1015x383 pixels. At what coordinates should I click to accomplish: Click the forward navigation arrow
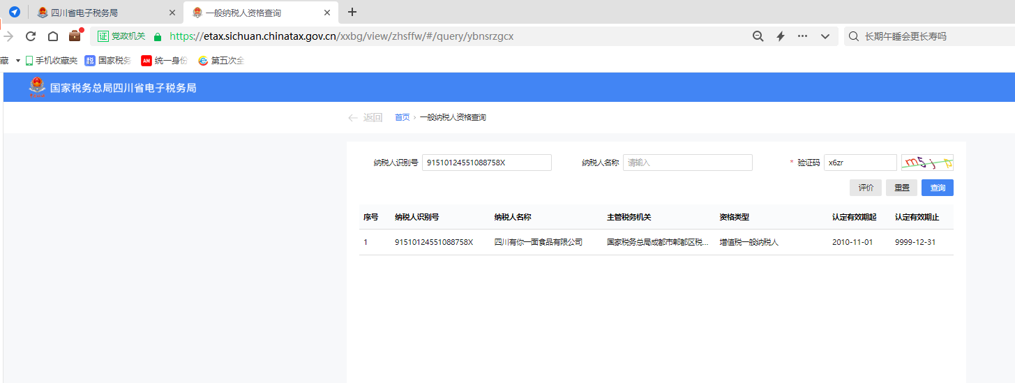pos(8,36)
